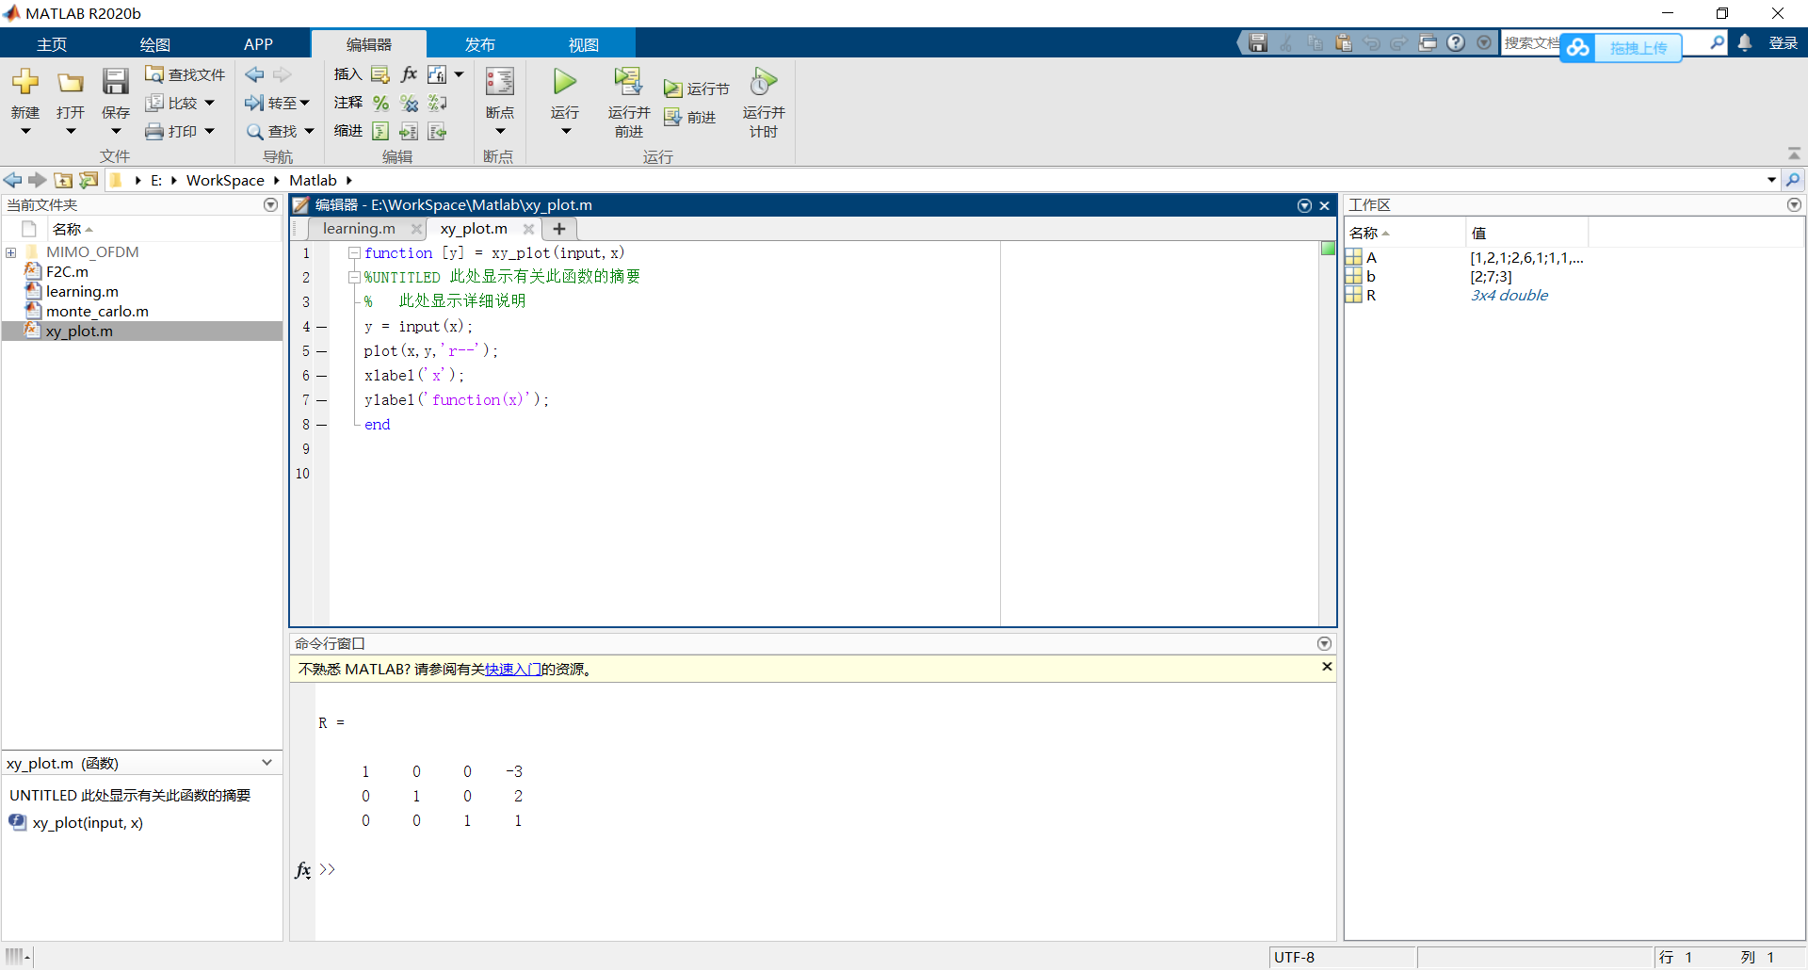Open the Go To (转至) menu
The width and height of the screenshot is (1808, 970).
pyautogui.click(x=278, y=103)
